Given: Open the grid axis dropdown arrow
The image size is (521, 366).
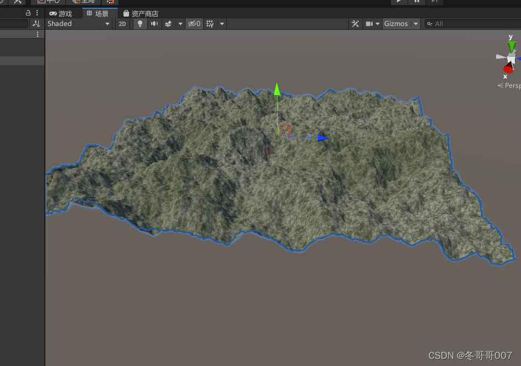Looking at the screenshot, I should click(x=221, y=23).
